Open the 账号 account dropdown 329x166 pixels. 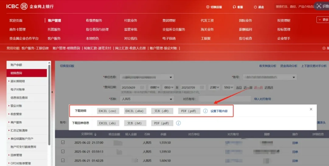point(270,77)
